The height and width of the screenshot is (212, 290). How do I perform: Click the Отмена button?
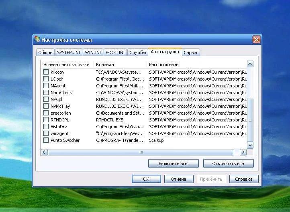[179, 179]
